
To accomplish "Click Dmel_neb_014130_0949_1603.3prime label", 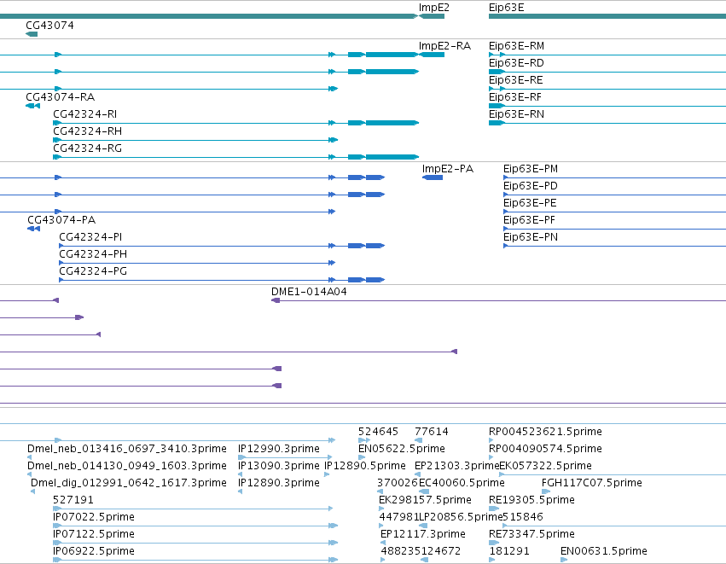I will click(x=127, y=466).
